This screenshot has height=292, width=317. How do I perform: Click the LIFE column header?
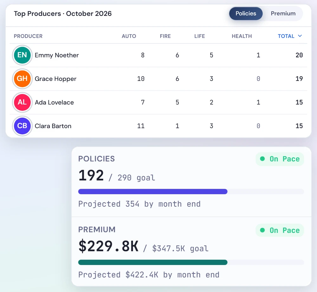click(199, 36)
